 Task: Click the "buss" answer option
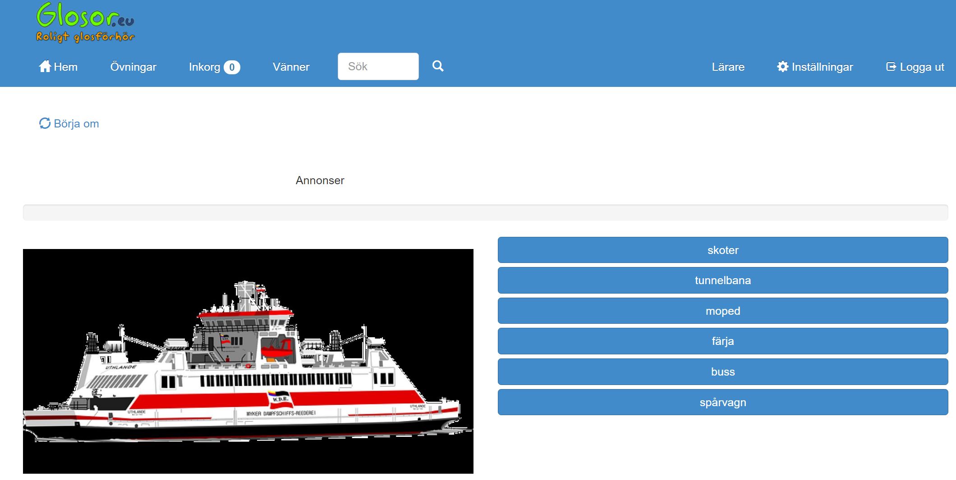722,371
